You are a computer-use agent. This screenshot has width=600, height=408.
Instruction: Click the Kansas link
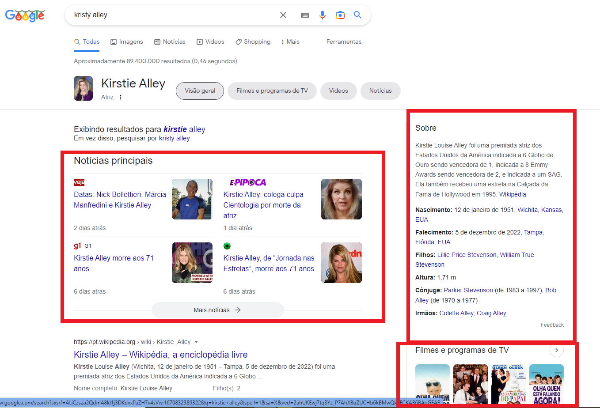coord(551,210)
